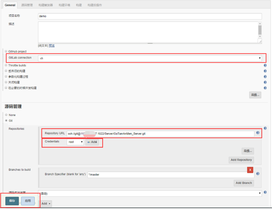Viewport: 272px width, 209px height.
Task: Select Git source control radio
Action: pos(6,120)
